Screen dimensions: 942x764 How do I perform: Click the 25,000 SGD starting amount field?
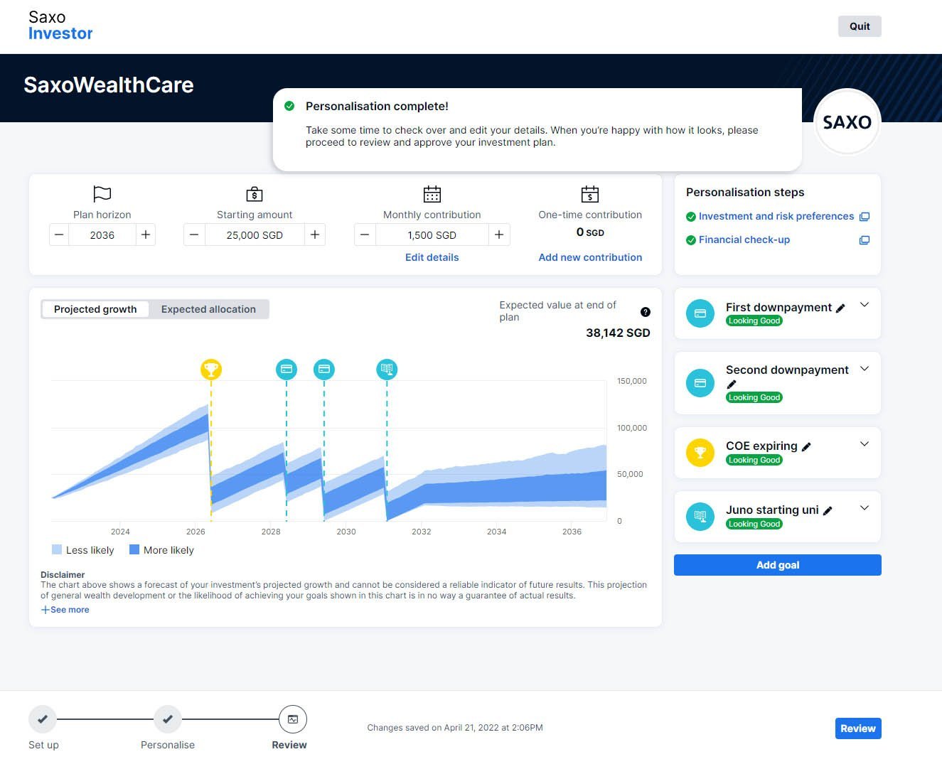coord(255,235)
